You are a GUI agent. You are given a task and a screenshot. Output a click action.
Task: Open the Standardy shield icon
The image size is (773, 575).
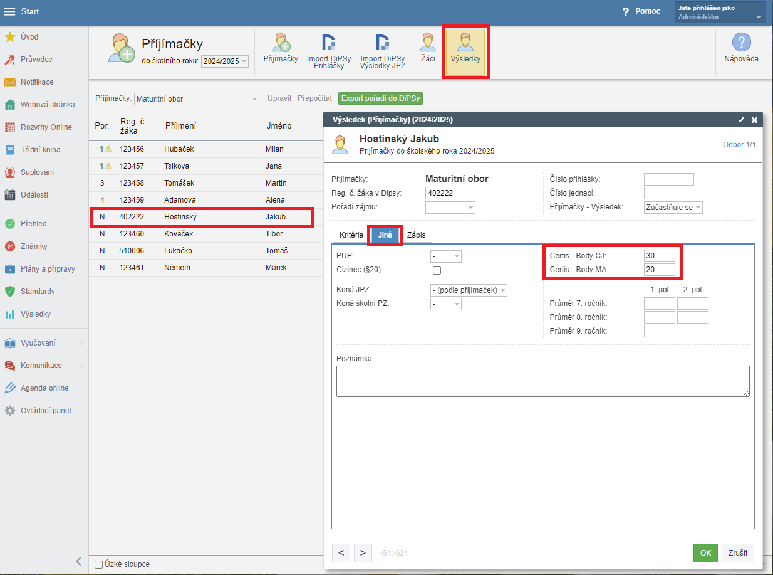[10, 292]
